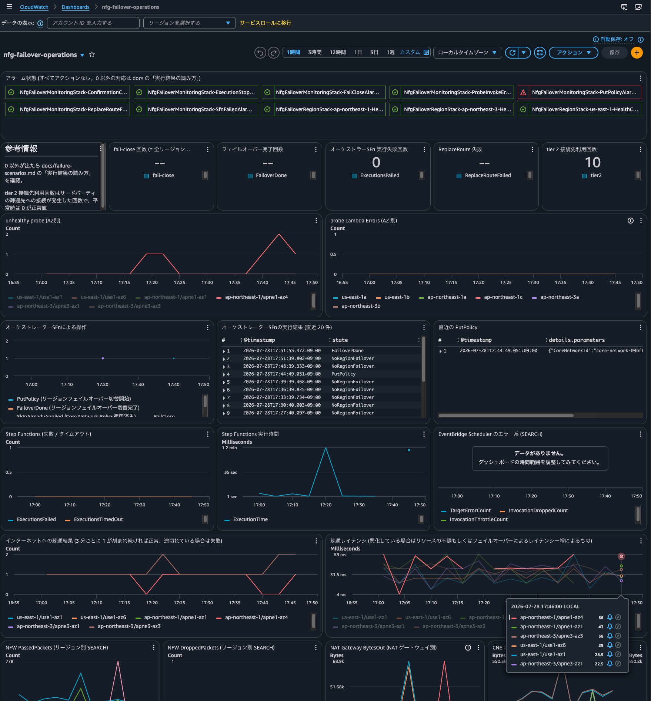Toggle ExecutionTime legend series
Image resolution: width=651 pixels, height=701 pixels.
[246, 519]
